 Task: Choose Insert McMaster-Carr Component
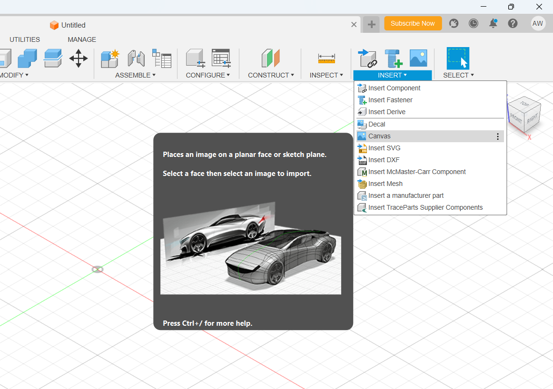(430, 172)
